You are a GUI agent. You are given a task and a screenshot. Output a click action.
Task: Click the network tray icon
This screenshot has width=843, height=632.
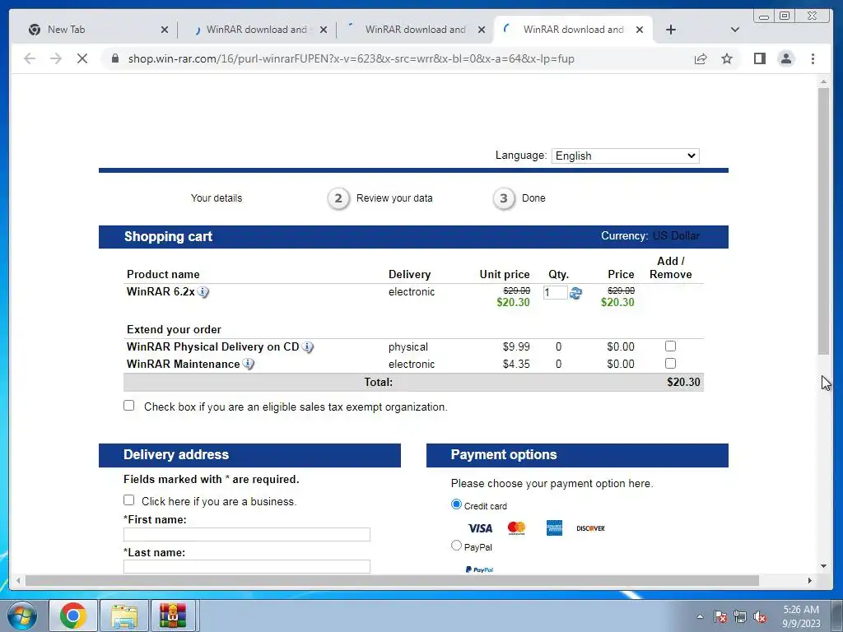740,616
